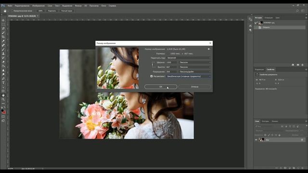The height and width of the screenshot is (173, 308).
Task: Click the 100% button in options bar
Action: pyautogui.click(x=40, y=11)
